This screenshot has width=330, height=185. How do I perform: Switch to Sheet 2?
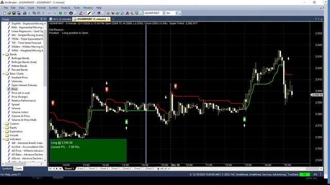[81, 169]
